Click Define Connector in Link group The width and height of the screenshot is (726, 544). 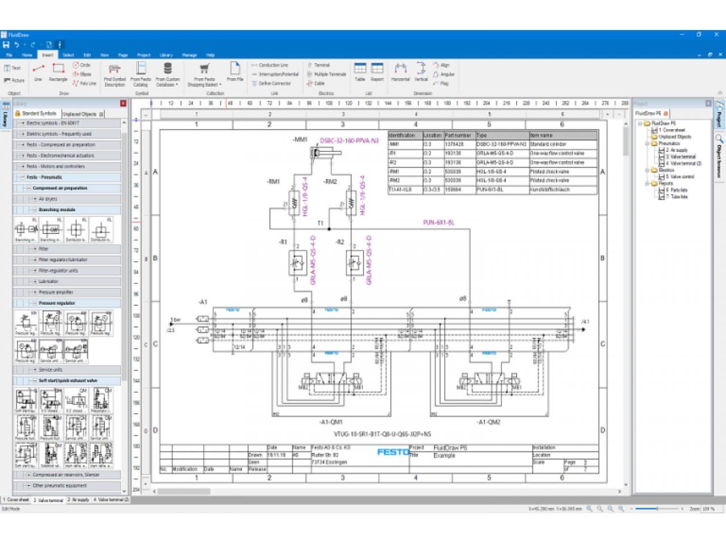272,83
